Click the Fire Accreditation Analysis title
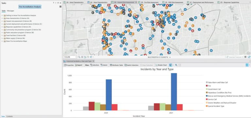The width and height of the screenshot is (251, 118). click(30, 7)
